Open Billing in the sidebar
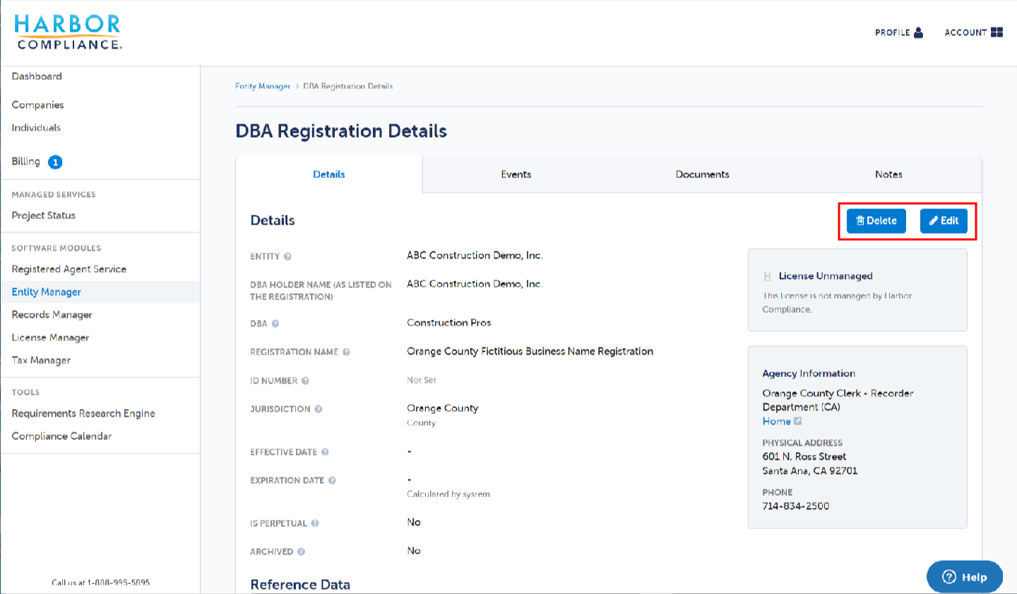Image resolution: width=1017 pixels, height=594 pixels. (x=25, y=162)
